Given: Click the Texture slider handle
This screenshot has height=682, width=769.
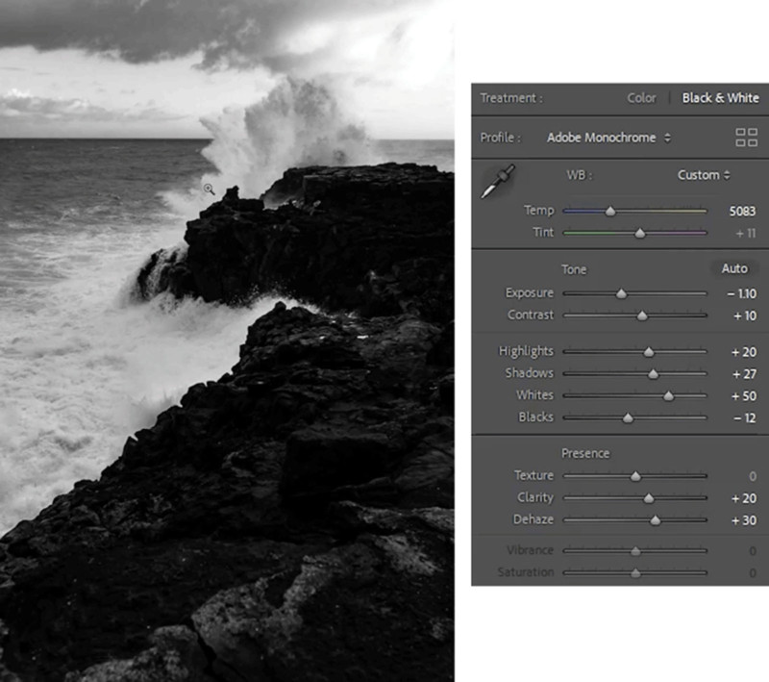Looking at the screenshot, I should tap(635, 476).
